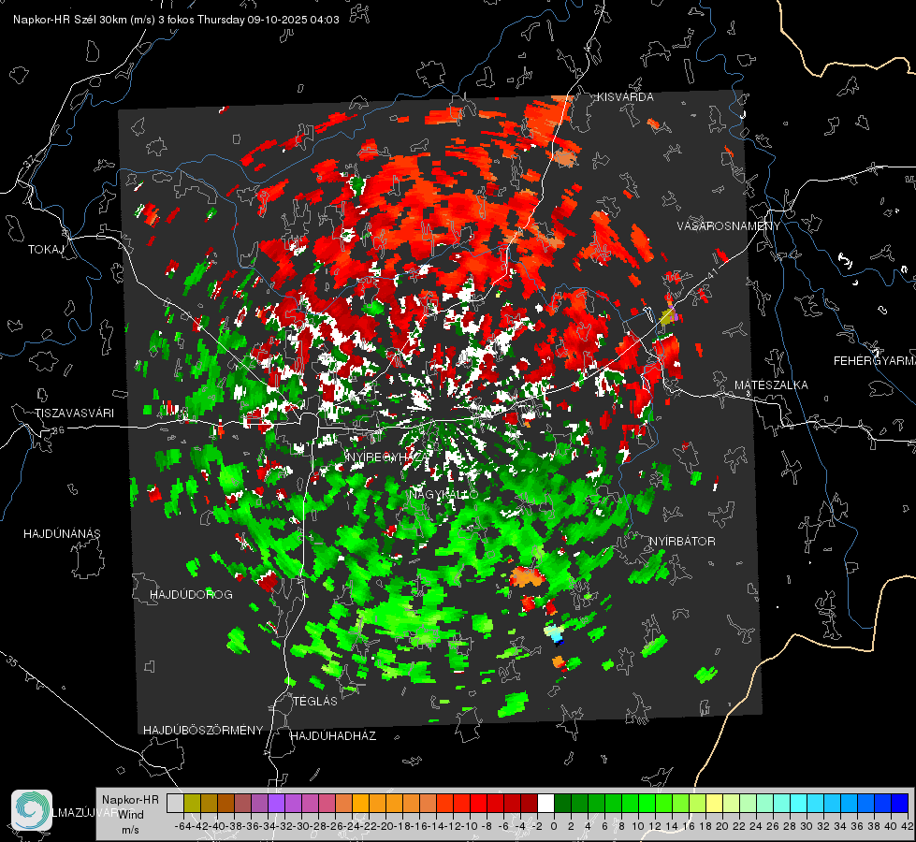This screenshot has height=842, width=916.
Task: Click the cyan legend swatch above 28-30
Action: (x=799, y=803)
